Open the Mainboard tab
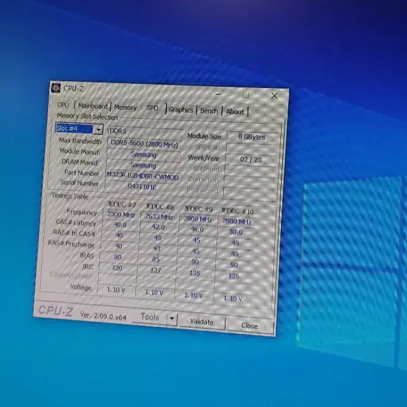 [93, 106]
